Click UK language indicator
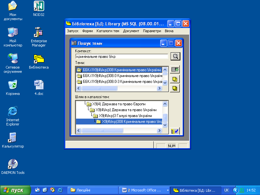Screen dimensions: 260x195 [226, 190]
